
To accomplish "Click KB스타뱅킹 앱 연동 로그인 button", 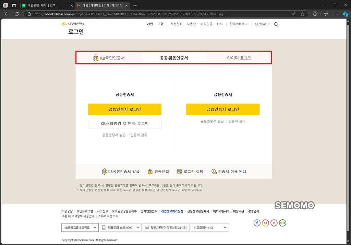I will [125, 124].
